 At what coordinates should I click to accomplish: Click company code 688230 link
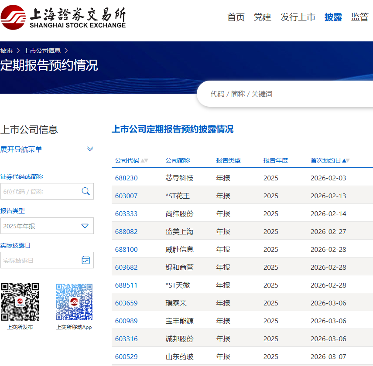point(127,178)
